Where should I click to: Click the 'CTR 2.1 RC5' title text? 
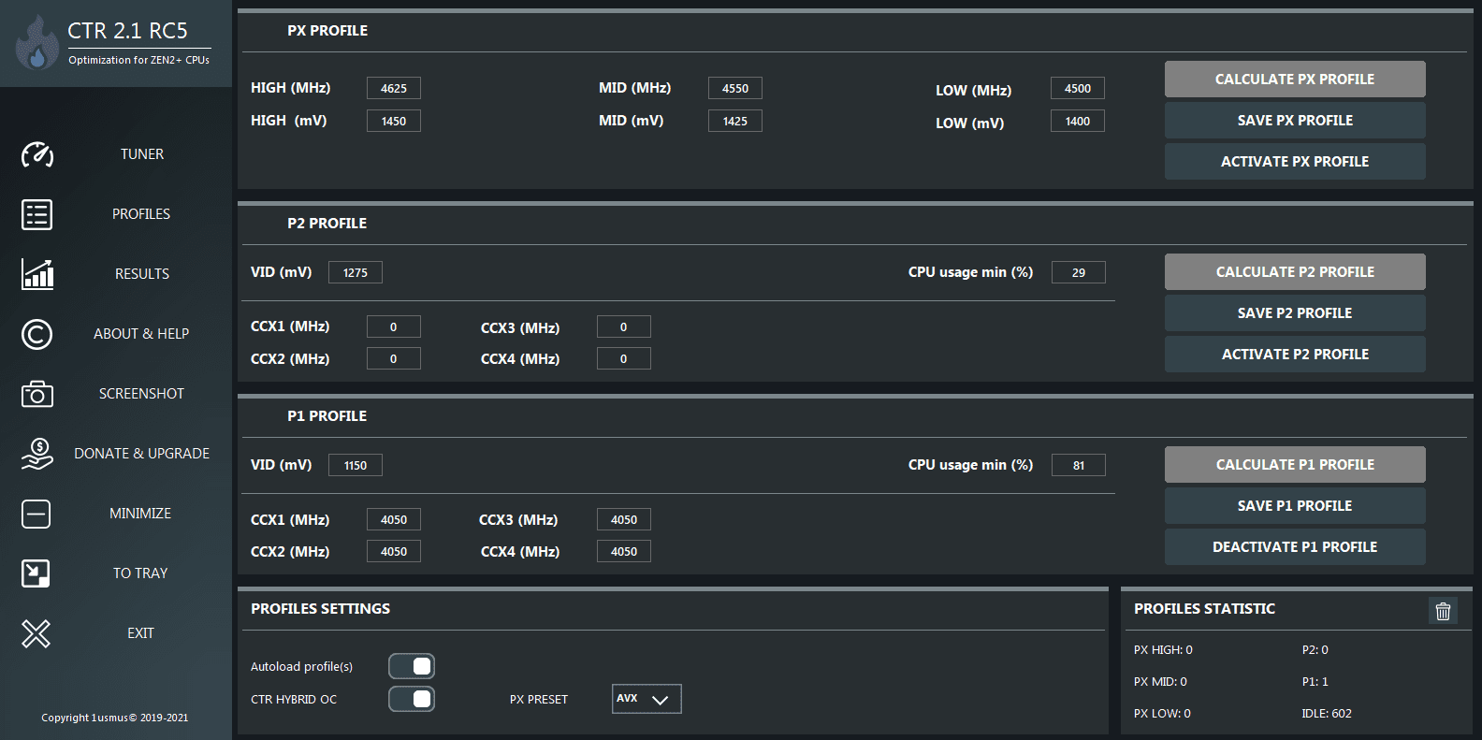[x=127, y=31]
